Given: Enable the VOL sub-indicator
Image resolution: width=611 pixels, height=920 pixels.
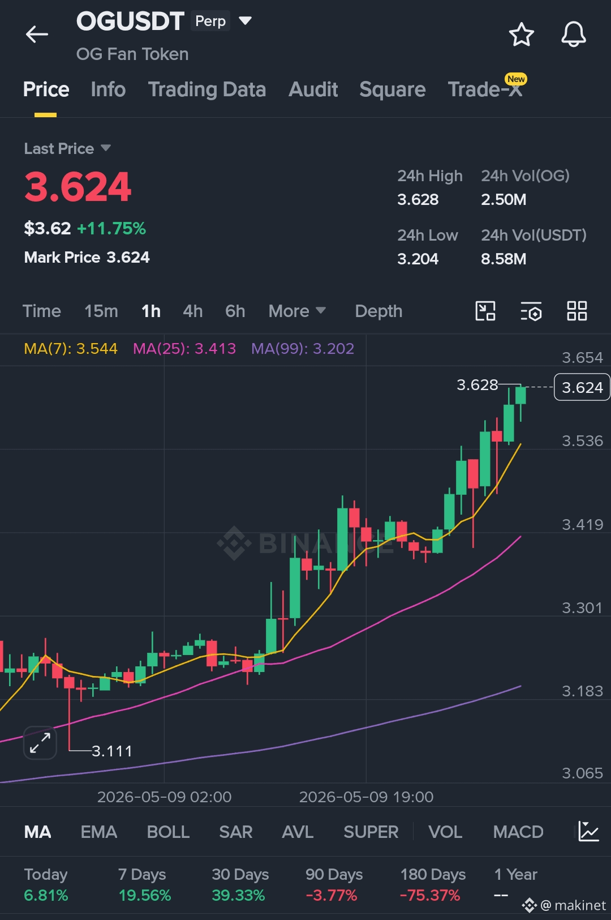Looking at the screenshot, I should [445, 832].
